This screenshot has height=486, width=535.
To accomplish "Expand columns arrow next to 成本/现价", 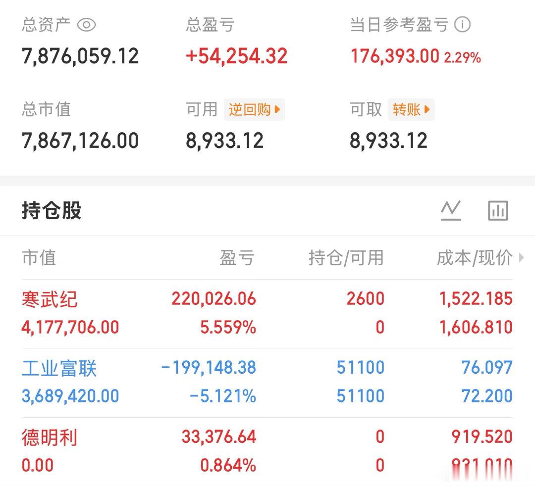I will pyautogui.click(x=521, y=257).
